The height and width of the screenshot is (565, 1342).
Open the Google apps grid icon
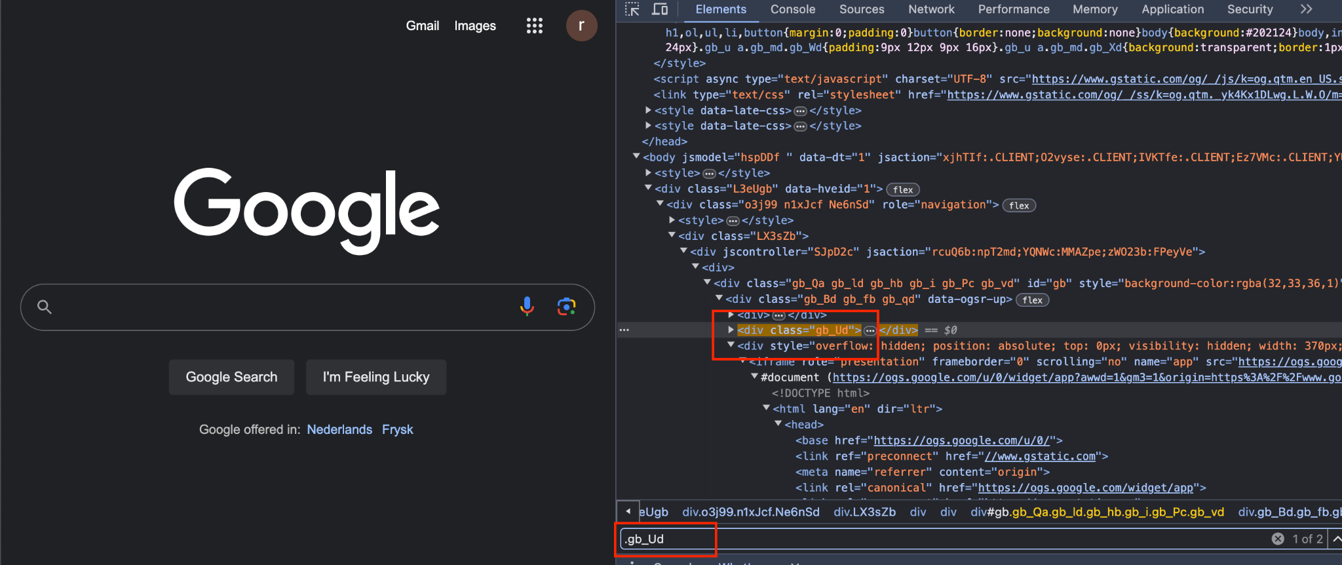point(535,26)
